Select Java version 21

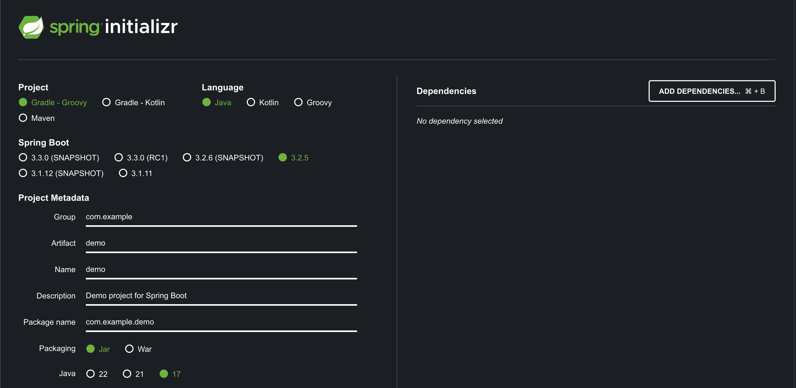[x=127, y=374]
